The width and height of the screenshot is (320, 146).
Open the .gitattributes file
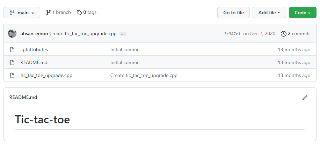point(34,50)
